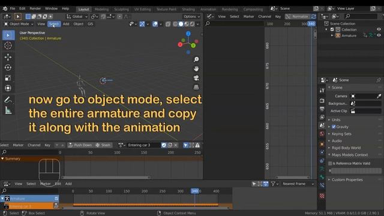
Task: Click the dope sheet horizontal scrollbar
Action: coord(106,178)
